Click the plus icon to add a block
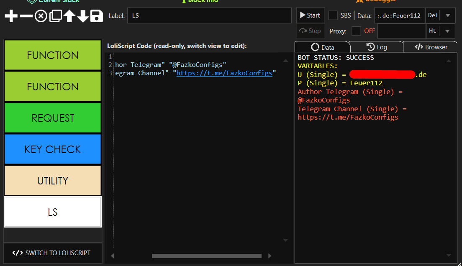Image resolution: width=462 pixels, height=266 pixels. pos(10,15)
